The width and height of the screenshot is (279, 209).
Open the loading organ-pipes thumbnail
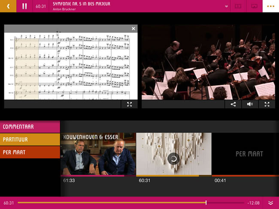[174, 154]
